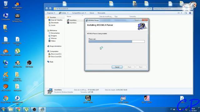Image resolution: width=200 pixels, height=112 pixels.
Task: Open the uTorrent desktop shortcut
Action: 17,52
